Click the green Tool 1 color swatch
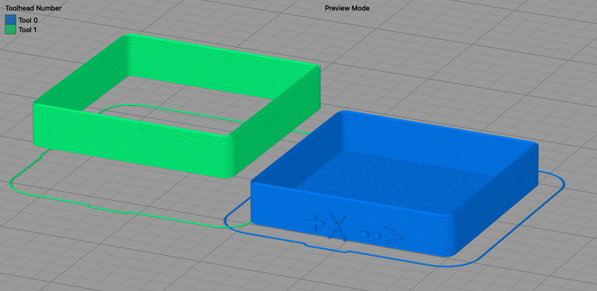 click(10, 29)
